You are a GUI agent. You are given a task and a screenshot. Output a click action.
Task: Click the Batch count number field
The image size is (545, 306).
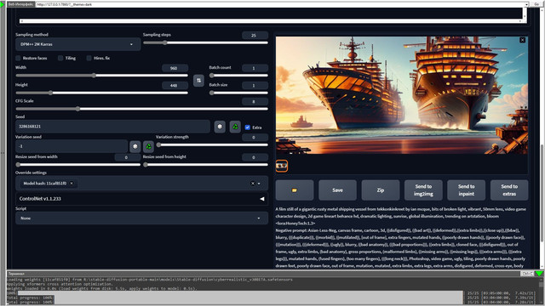[255, 68]
